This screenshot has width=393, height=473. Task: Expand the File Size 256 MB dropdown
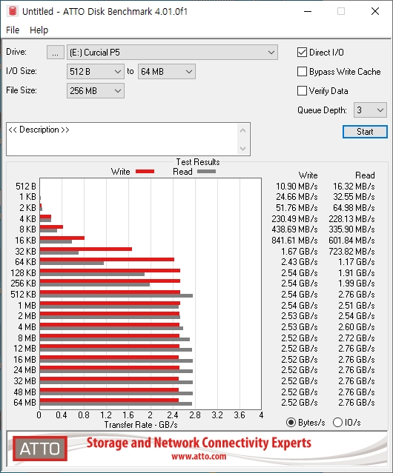(96, 91)
